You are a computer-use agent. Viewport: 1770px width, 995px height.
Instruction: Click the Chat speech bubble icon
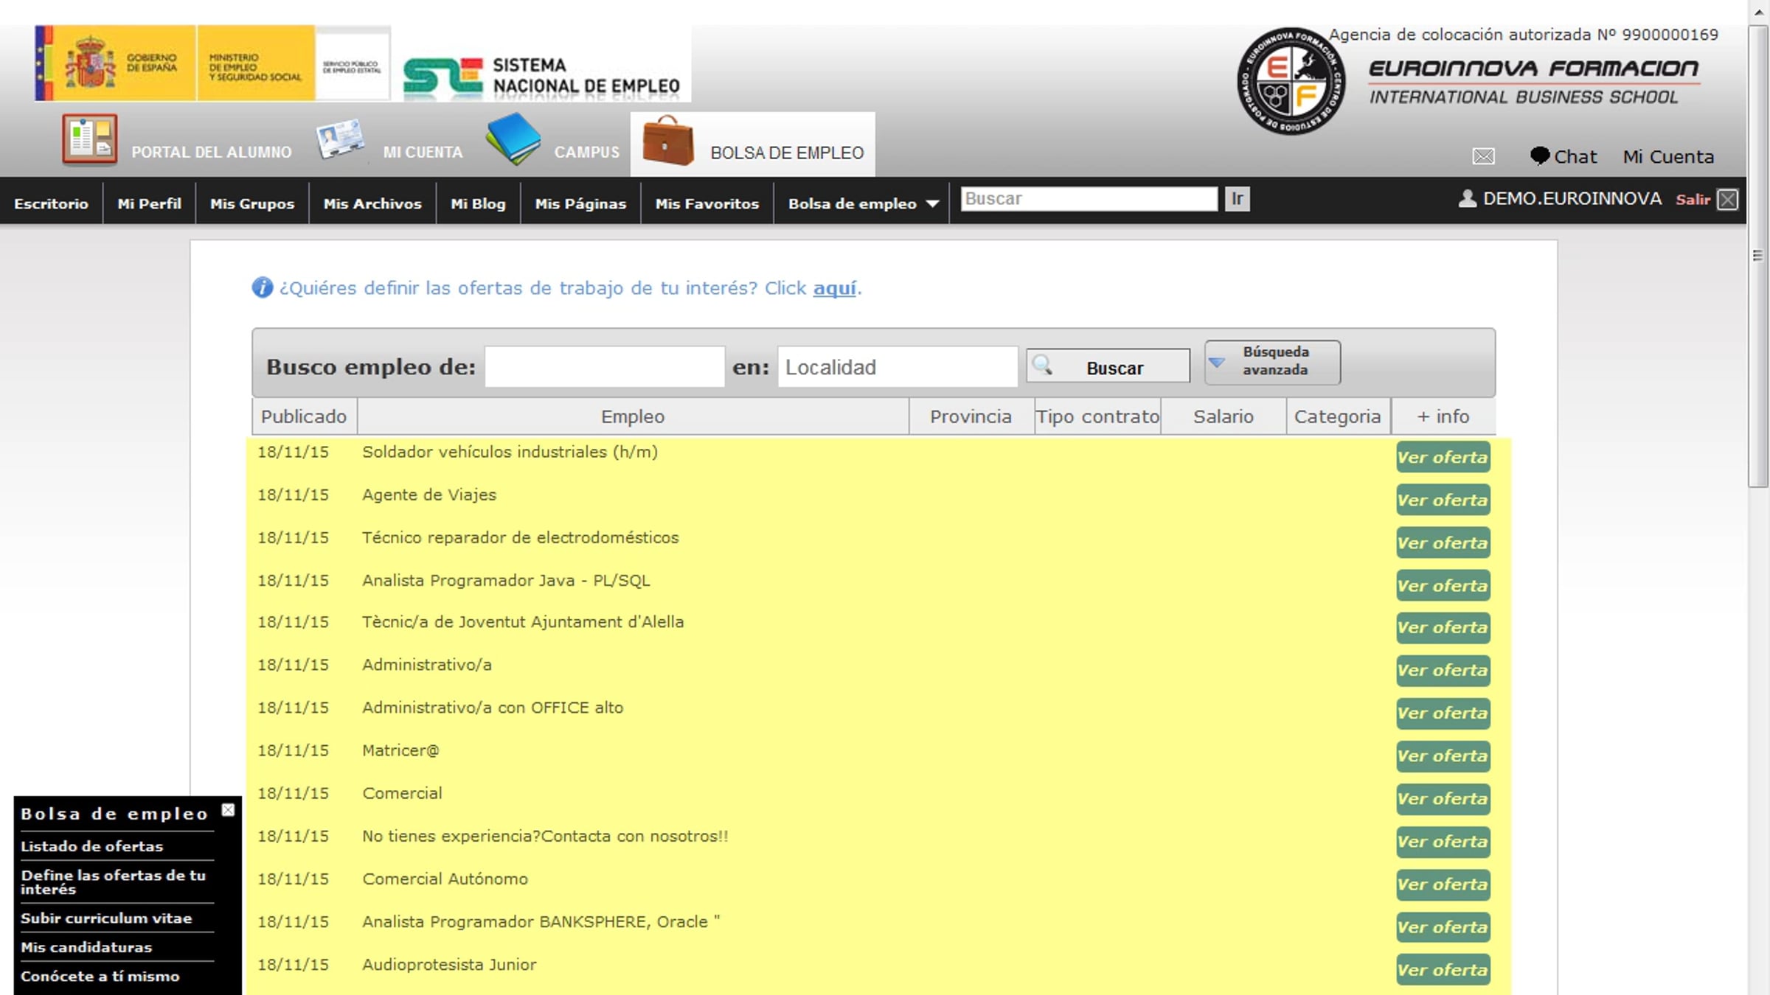pos(1539,156)
